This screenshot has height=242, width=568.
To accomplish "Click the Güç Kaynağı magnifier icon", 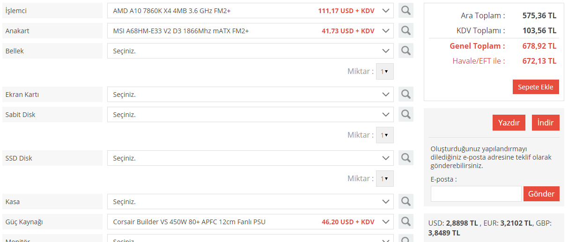I will pyautogui.click(x=406, y=221).
